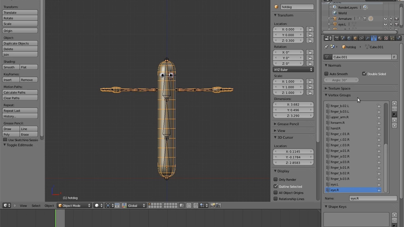Add a new vertex group with plus
Viewport: 404px width, 227px height.
394,103
